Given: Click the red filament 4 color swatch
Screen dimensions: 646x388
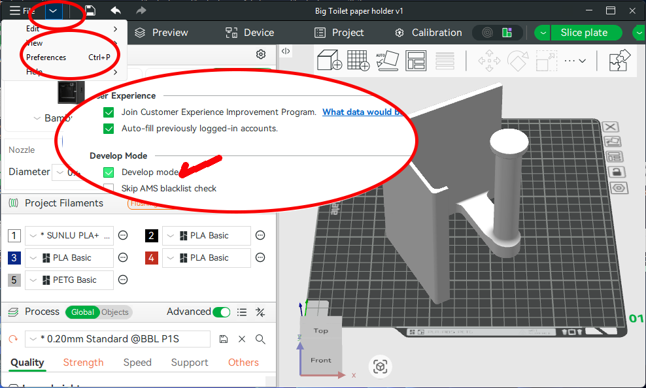Looking at the screenshot, I should (152, 258).
